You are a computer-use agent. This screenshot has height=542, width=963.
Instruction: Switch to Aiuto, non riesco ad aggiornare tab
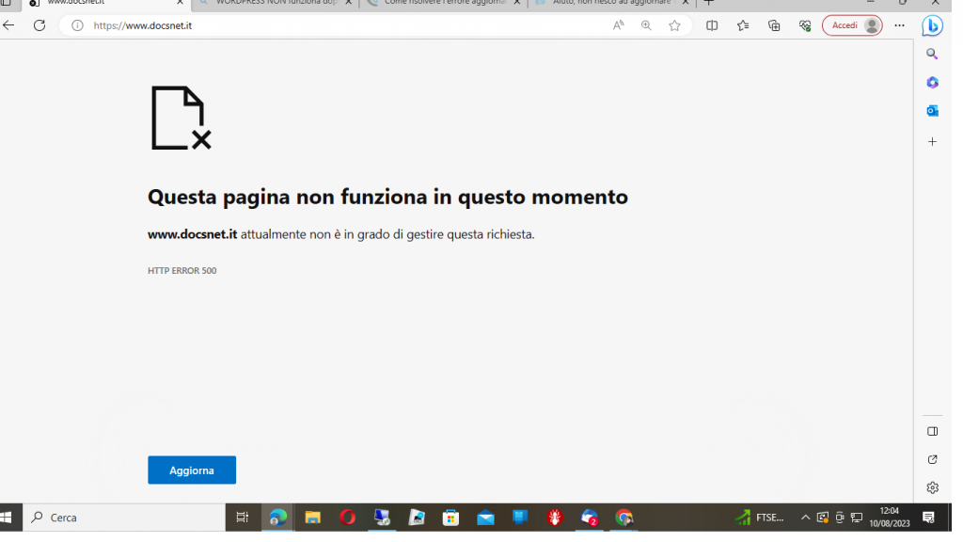609,3
